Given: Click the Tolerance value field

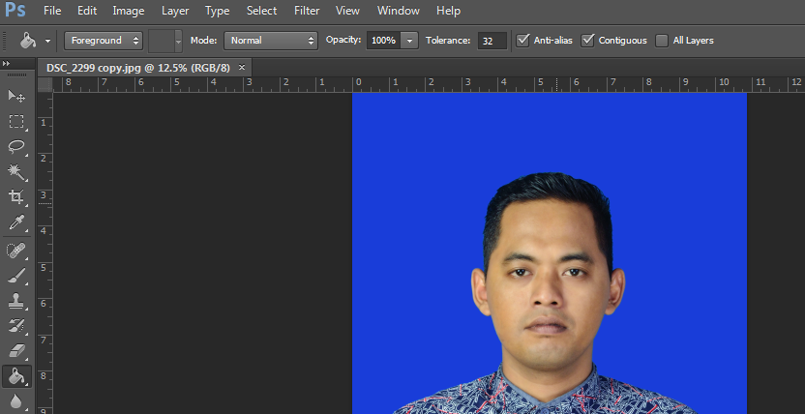Looking at the screenshot, I should click(x=492, y=41).
